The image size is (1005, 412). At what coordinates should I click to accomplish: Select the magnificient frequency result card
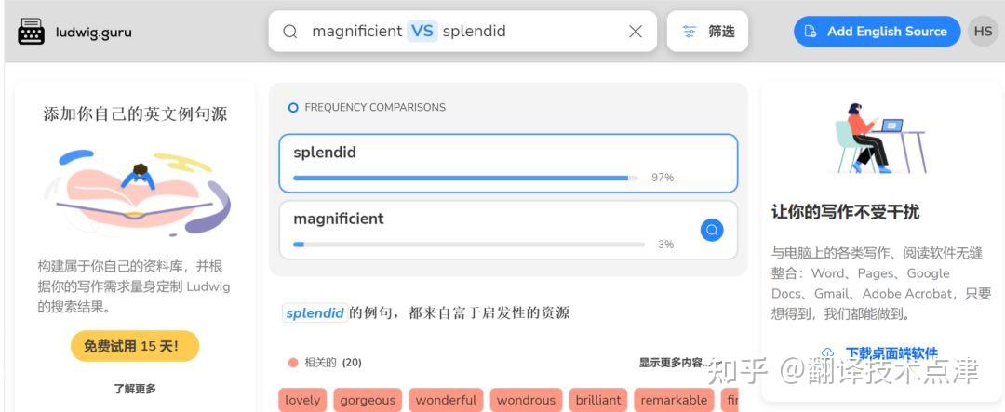pos(493,229)
